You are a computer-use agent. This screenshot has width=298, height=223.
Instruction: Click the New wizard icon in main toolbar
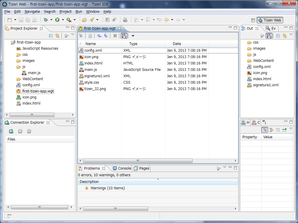click(x=10, y=20)
